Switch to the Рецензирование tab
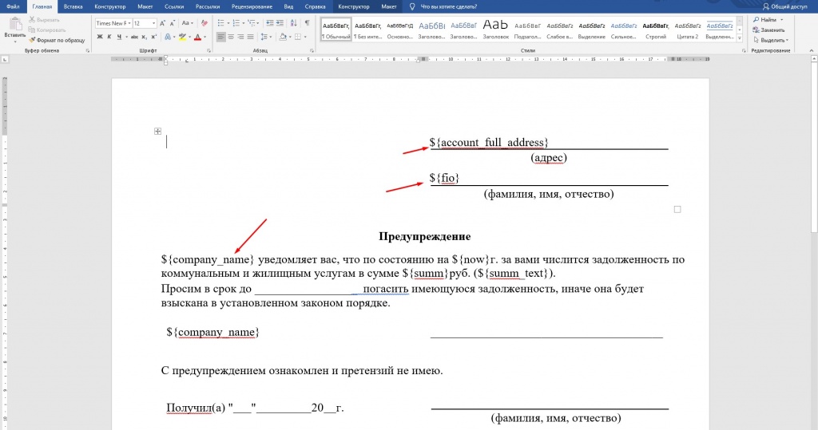Screen dimensions: 818x430 [x=252, y=6]
